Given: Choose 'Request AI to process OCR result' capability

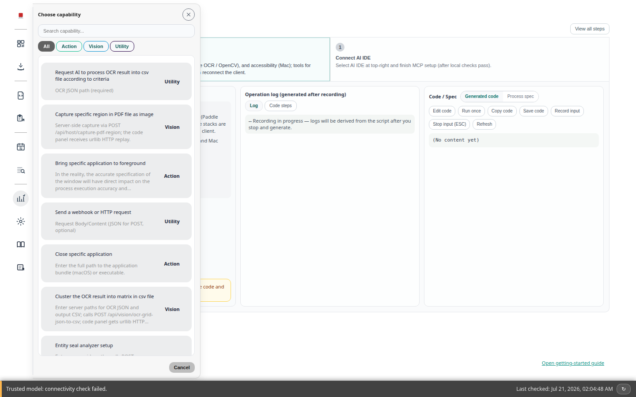Looking at the screenshot, I should click(x=116, y=82).
